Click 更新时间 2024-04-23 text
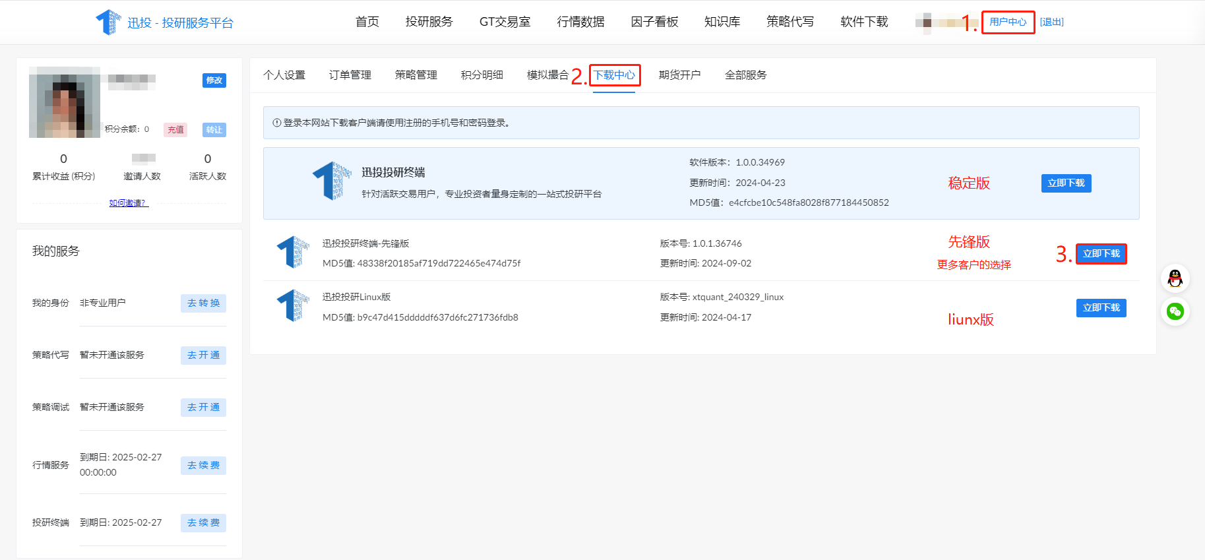The width and height of the screenshot is (1205, 560). 737,183
